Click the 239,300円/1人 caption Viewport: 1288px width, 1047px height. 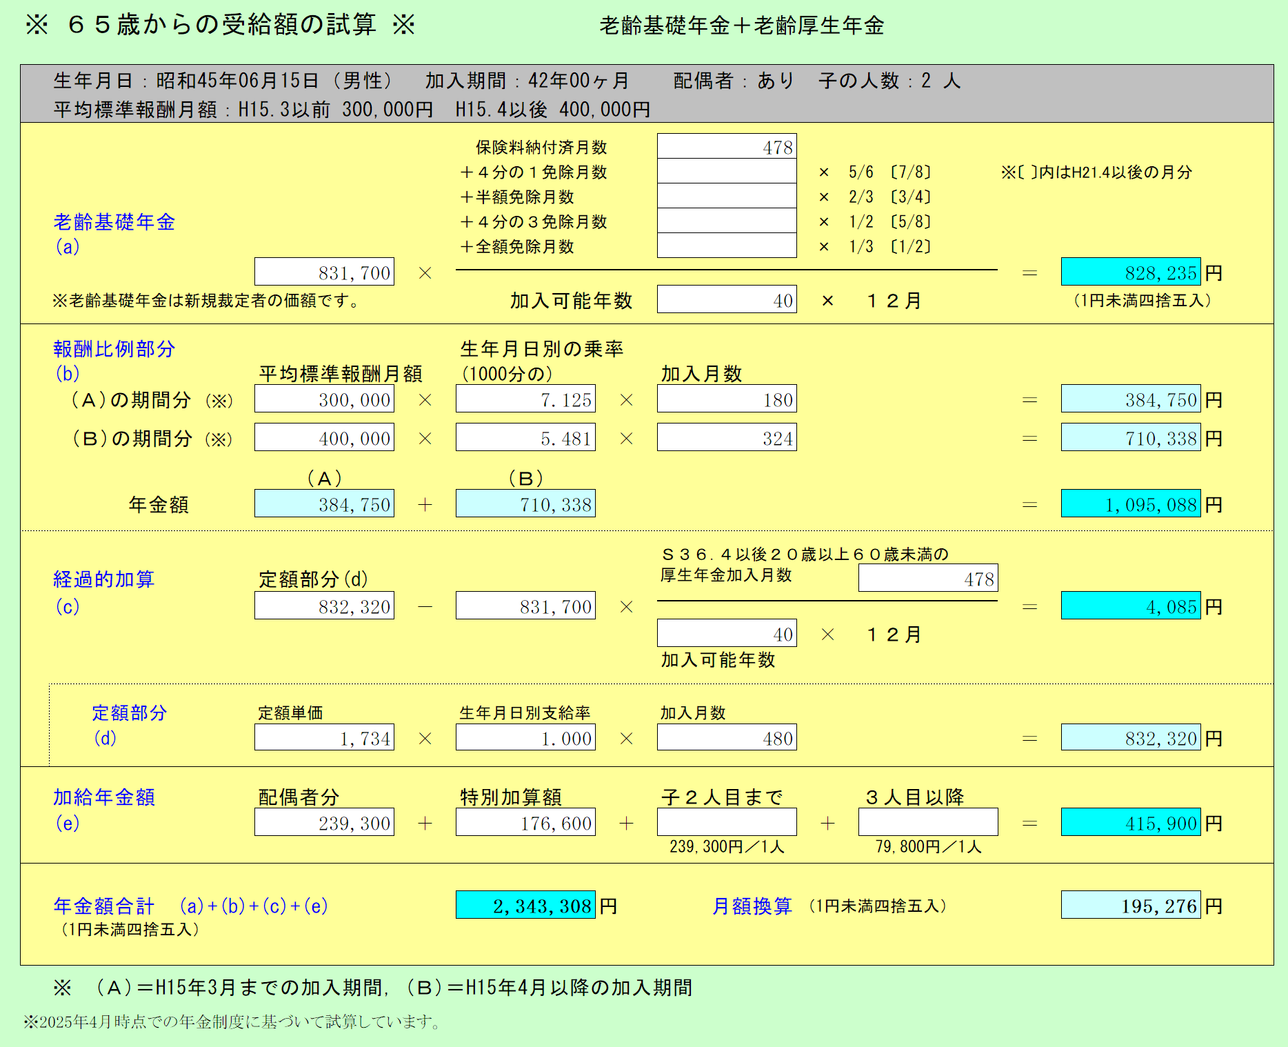(727, 846)
